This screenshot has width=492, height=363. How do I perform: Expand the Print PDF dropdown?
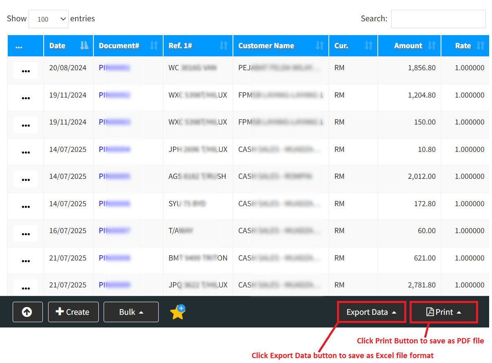click(443, 312)
